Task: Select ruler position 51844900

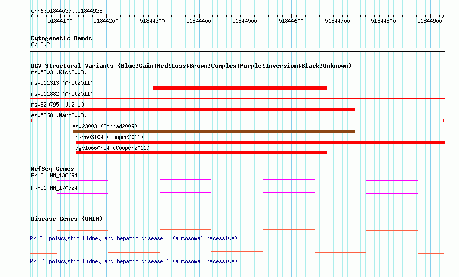Action: [x=430, y=21]
